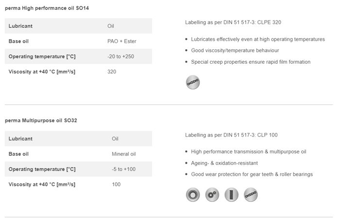Click the chain icon under High performance oil SO14
This screenshot has height=221, width=340.
coord(193,83)
